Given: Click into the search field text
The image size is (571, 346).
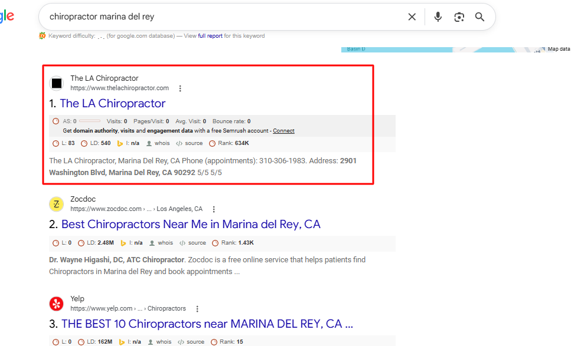Looking at the screenshot, I should click(x=102, y=17).
